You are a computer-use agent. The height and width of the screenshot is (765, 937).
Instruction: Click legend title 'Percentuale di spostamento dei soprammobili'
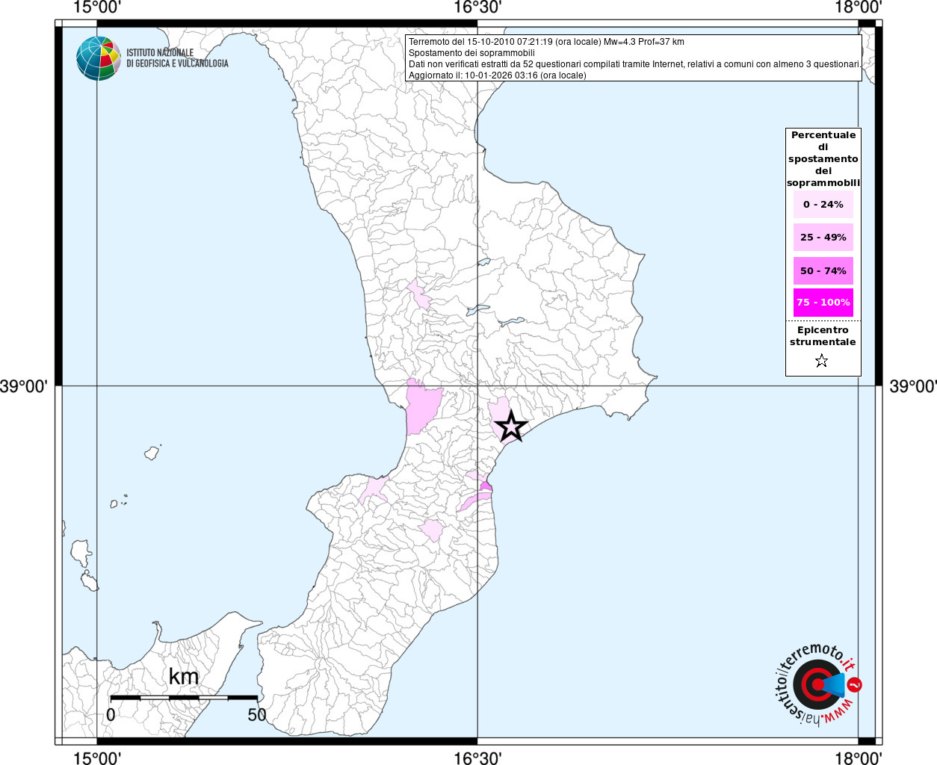click(x=823, y=158)
